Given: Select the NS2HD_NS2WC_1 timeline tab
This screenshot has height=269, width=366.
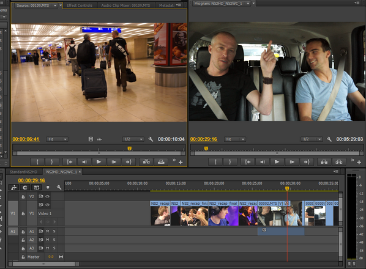Looking at the screenshot, I should click(61, 172).
